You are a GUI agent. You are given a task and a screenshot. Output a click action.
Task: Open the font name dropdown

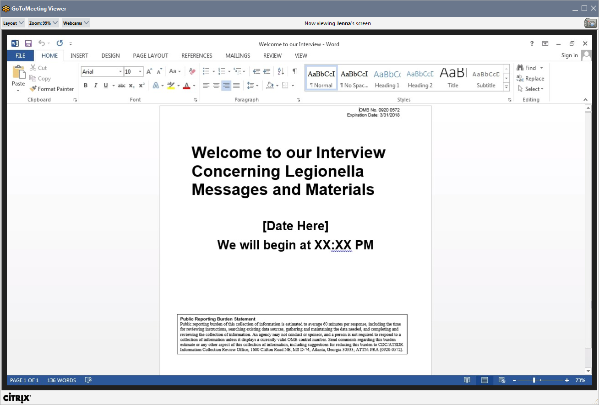tap(120, 72)
